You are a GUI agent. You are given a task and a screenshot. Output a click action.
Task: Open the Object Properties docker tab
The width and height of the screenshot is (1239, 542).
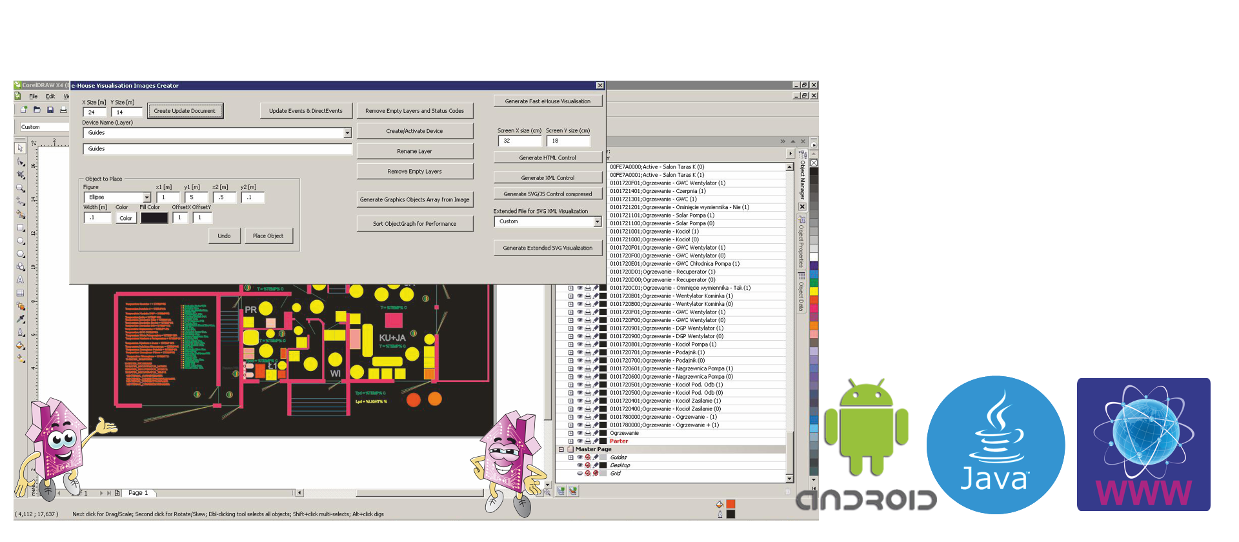802,242
